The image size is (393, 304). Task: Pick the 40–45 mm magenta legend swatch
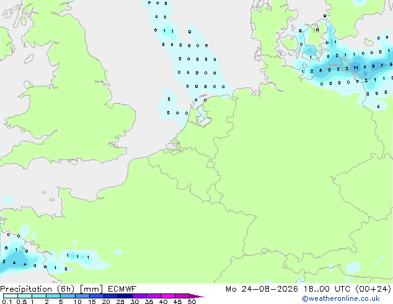click(x=168, y=296)
